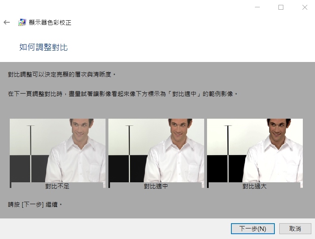Viewport: 315px width, 239px height.
Task: Go back using the back arrow
Action: click(6, 22)
